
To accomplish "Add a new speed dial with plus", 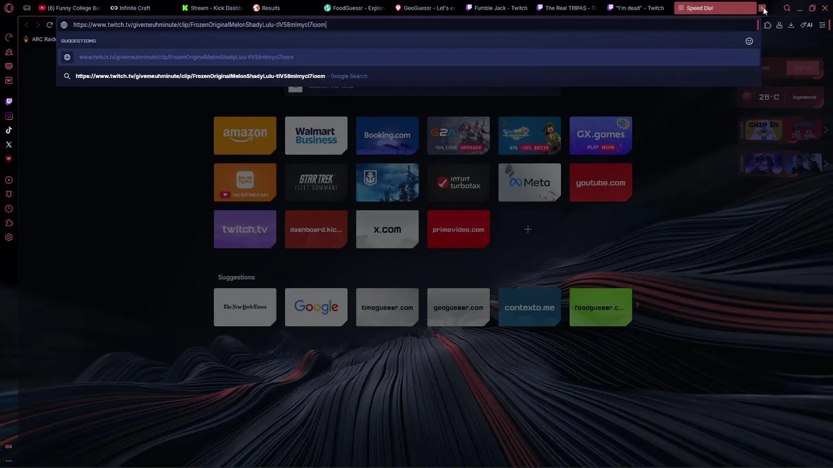I will coord(528,229).
